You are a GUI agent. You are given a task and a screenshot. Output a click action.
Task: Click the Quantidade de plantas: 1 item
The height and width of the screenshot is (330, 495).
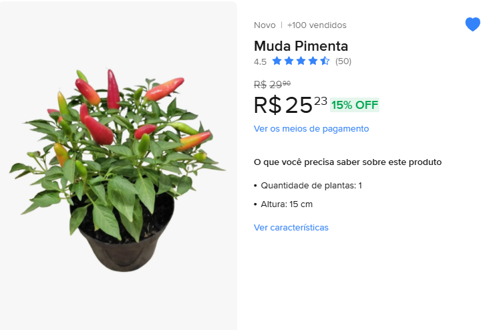pos(311,185)
